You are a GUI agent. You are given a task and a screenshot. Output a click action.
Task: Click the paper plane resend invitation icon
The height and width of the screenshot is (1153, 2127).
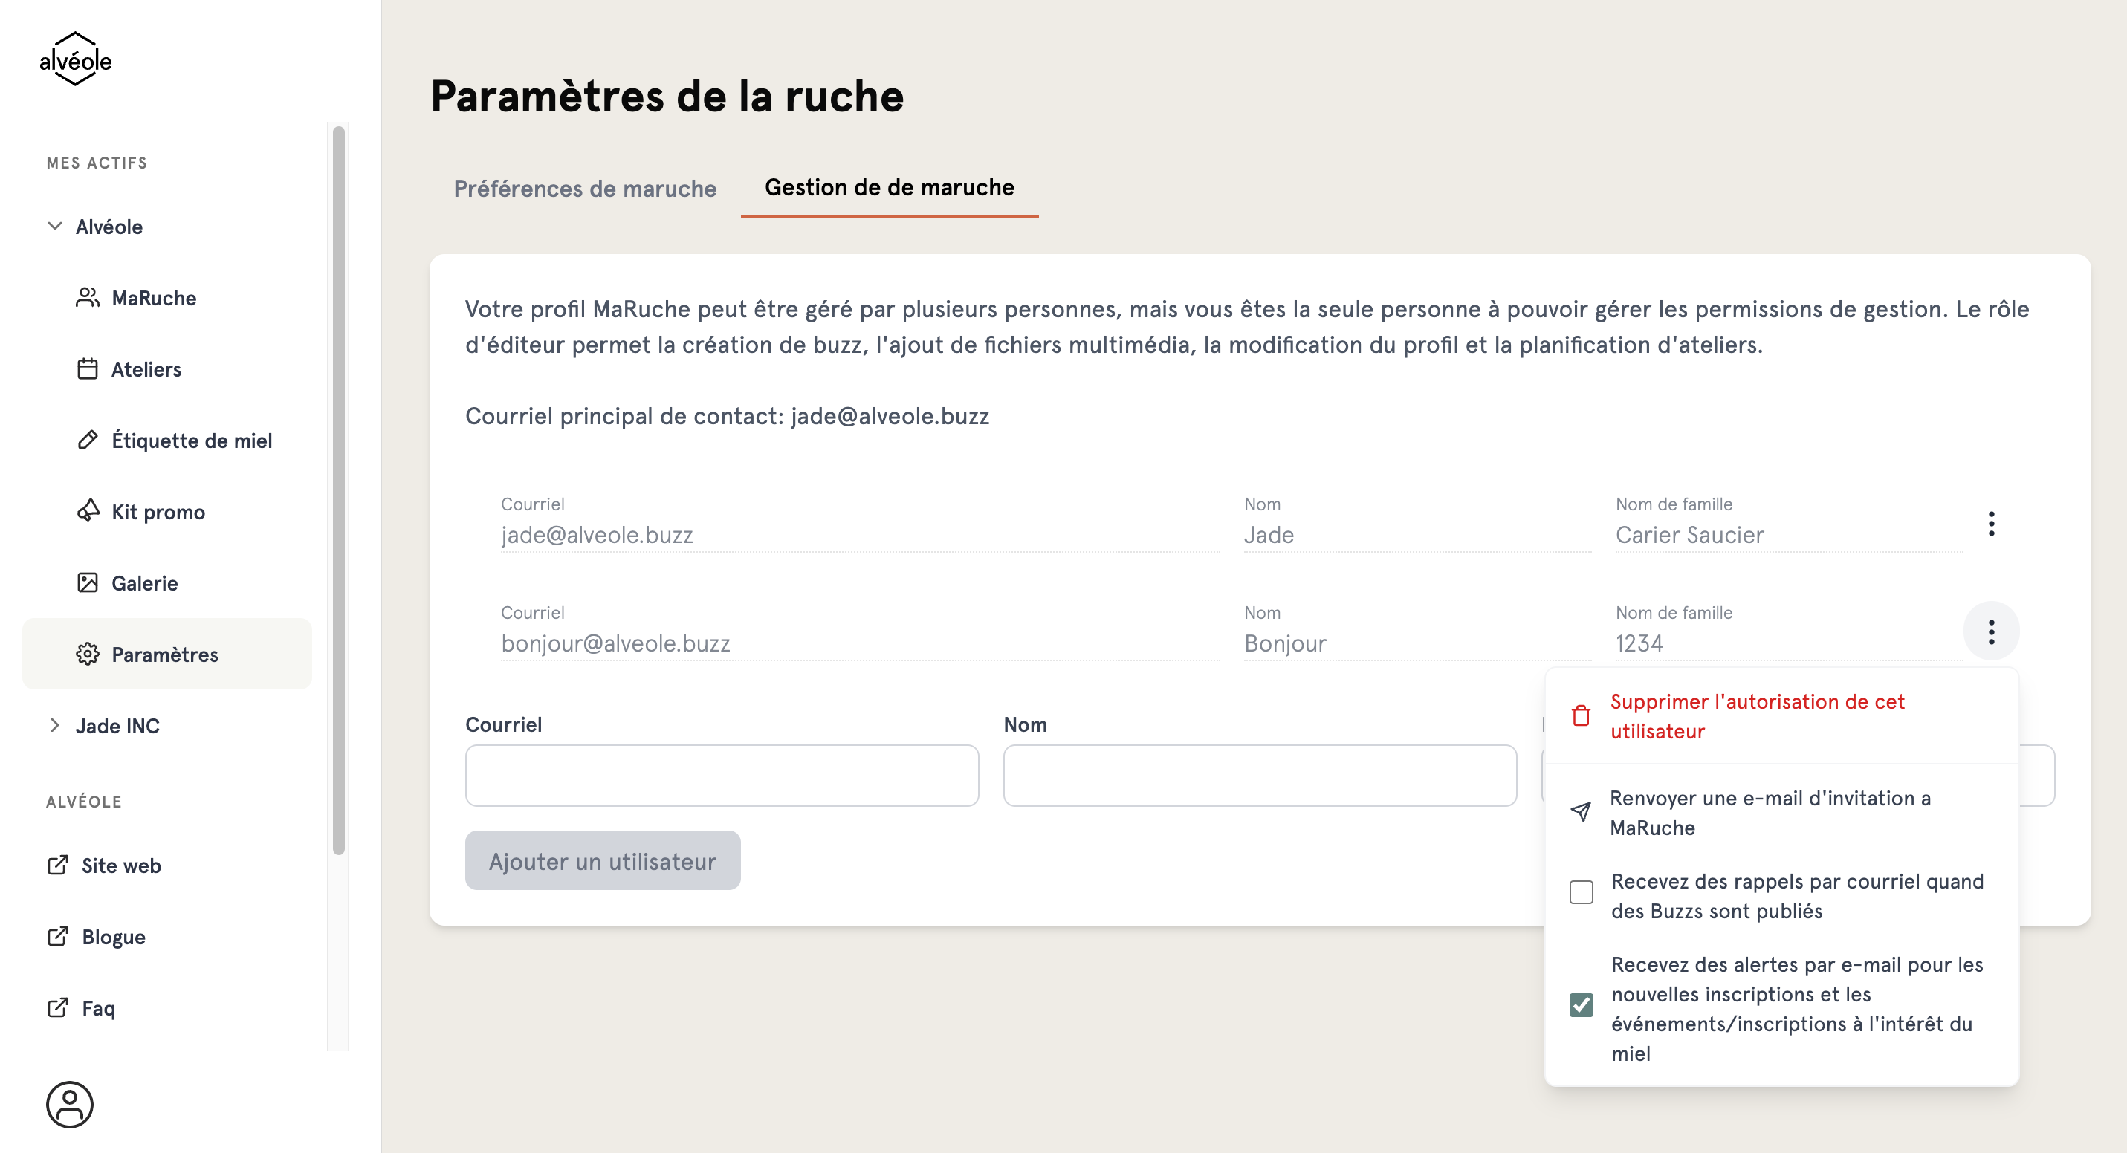[x=1581, y=812]
